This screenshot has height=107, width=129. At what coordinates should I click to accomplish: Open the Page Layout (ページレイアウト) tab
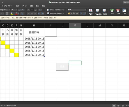pos(7,6)
